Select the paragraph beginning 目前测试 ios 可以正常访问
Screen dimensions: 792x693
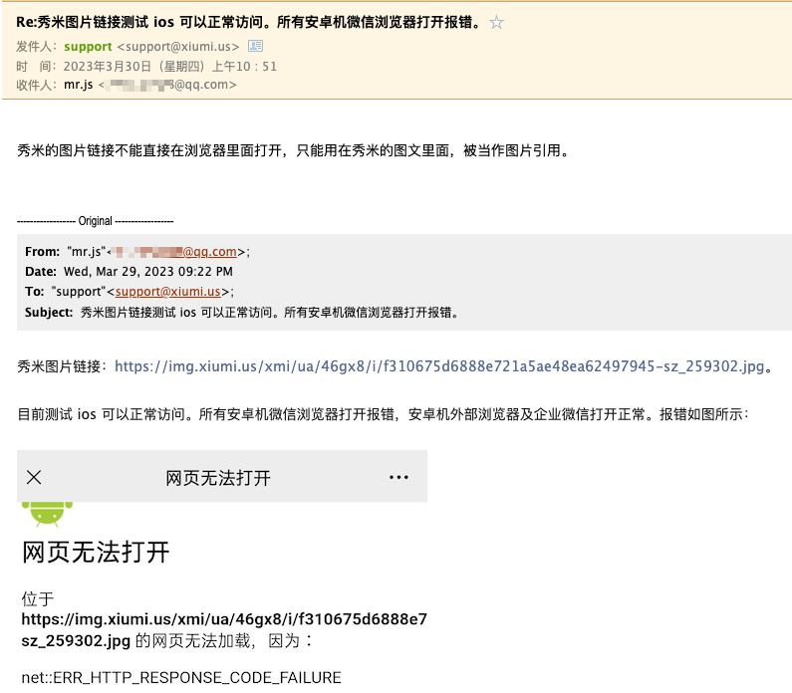pyautogui.click(x=383, y=414)
